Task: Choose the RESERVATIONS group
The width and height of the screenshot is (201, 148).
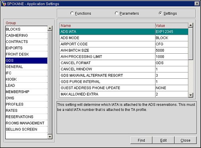Action: point(26,117)
